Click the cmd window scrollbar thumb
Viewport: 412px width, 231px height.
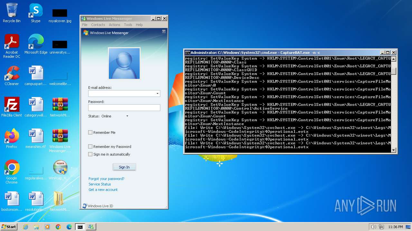coord(394,71)
